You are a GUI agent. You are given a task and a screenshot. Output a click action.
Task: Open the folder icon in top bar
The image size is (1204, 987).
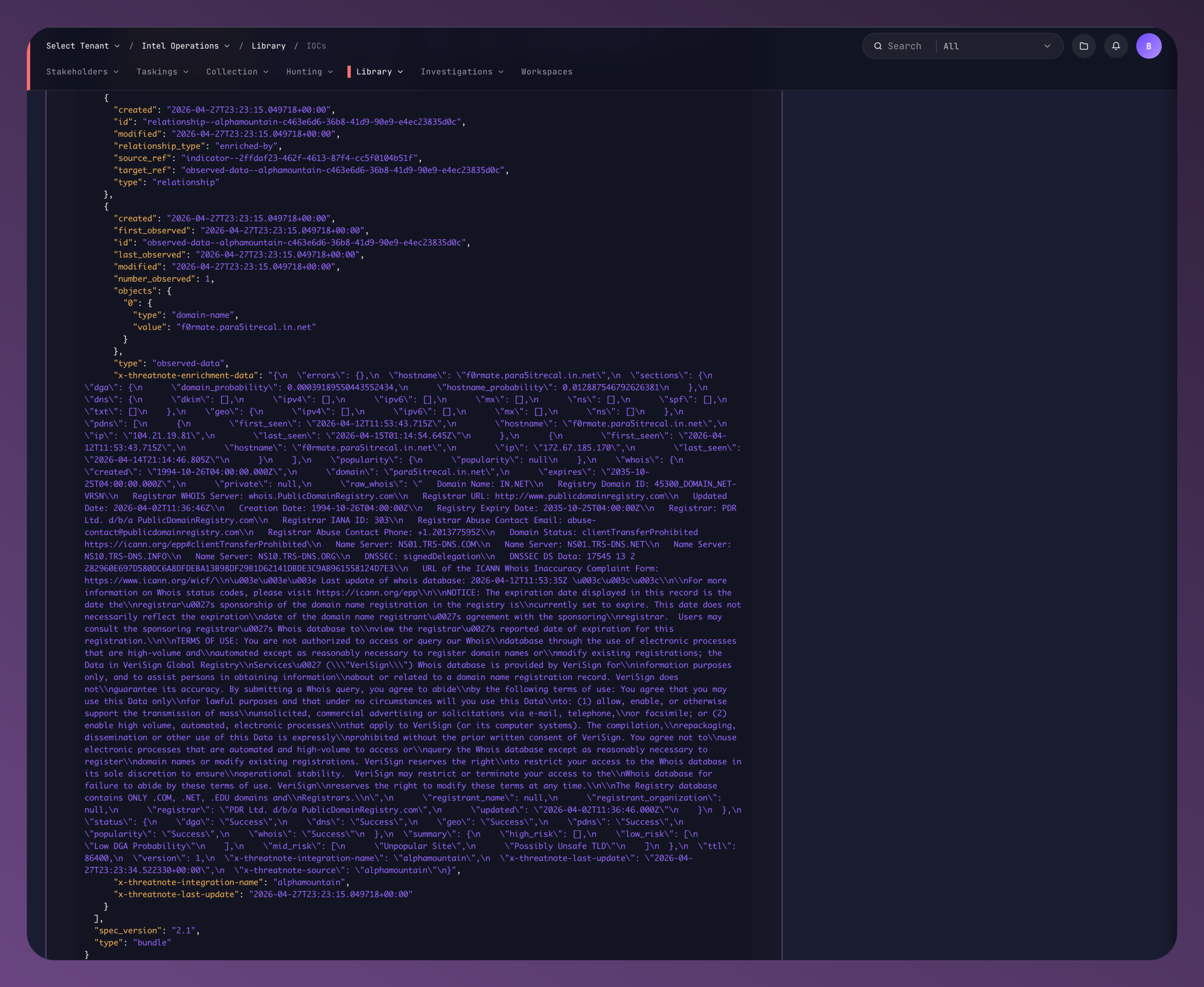[1084, 46]
